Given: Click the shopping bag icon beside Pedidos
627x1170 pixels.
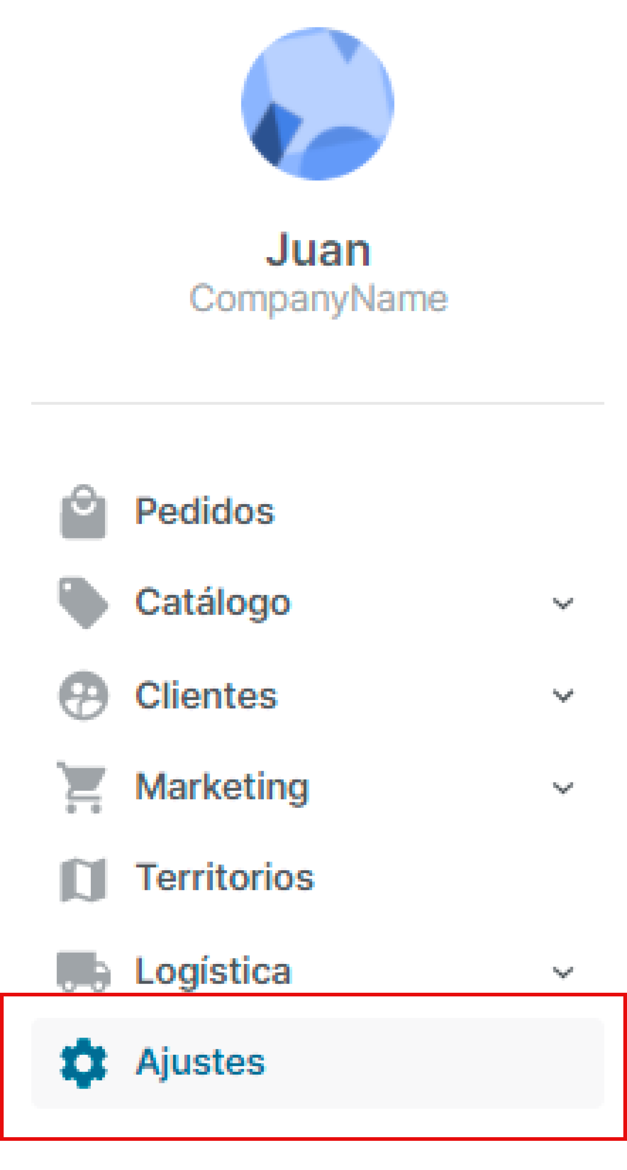Looking at the screenshot, I should point(84,513).
